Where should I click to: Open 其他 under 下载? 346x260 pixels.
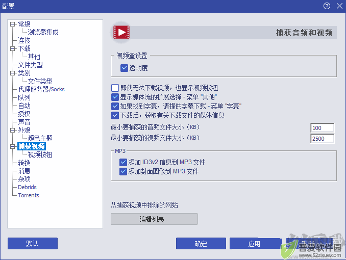pyautogui.click(x=34, y=57)
